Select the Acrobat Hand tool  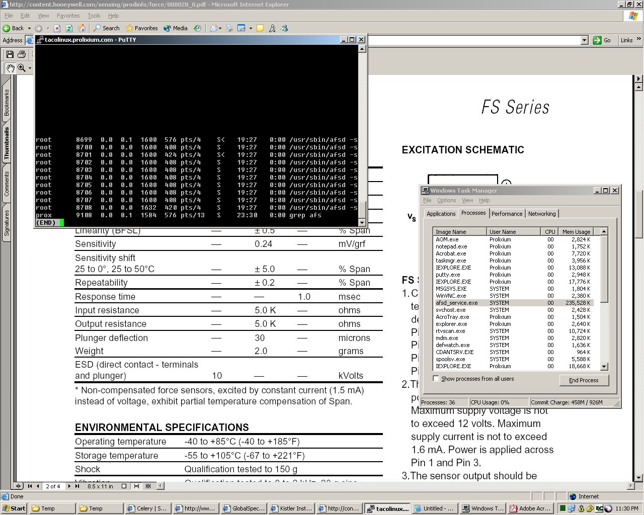(10, 68)
